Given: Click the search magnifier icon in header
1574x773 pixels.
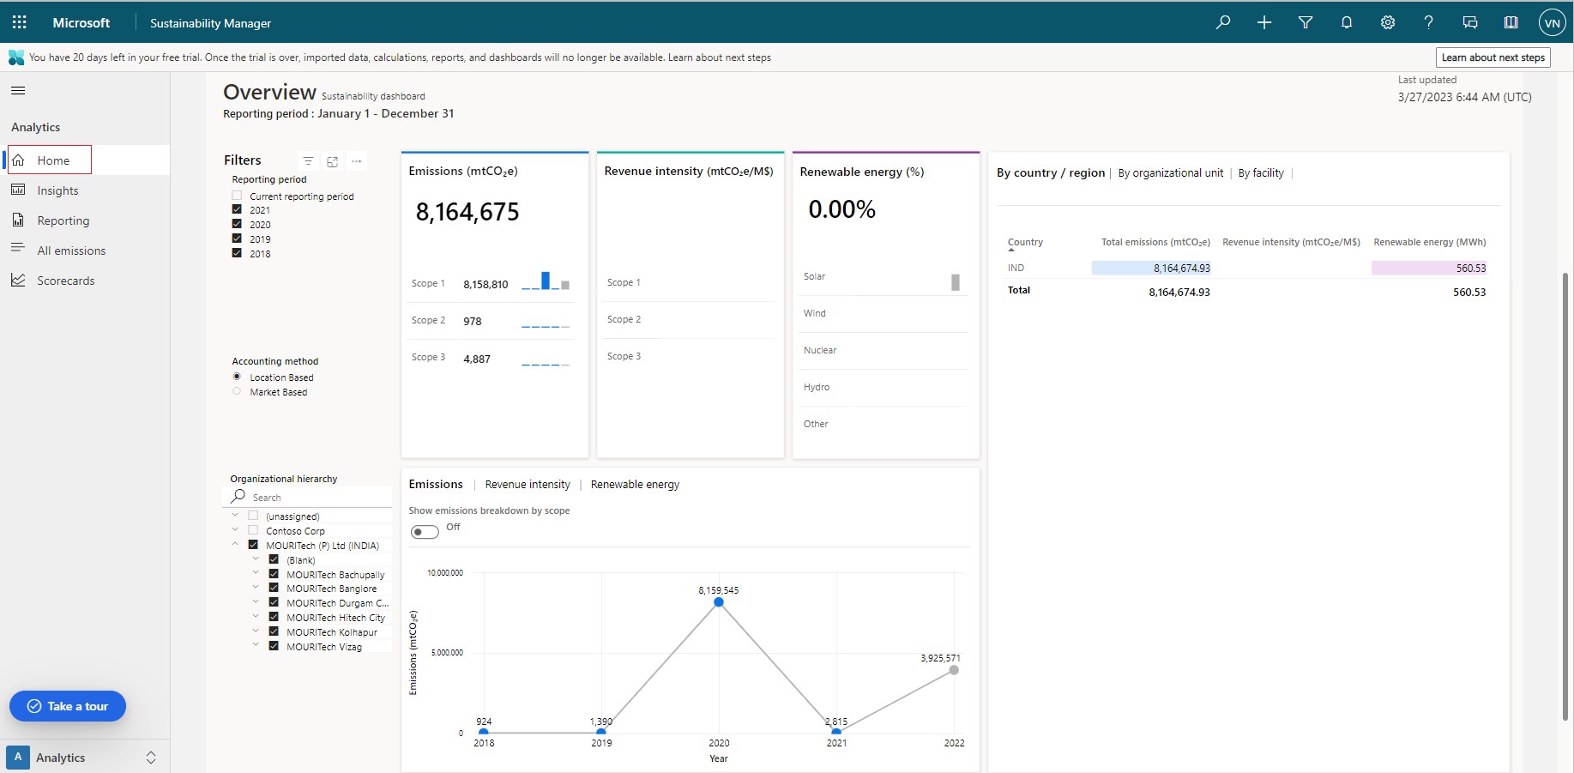Looking at the screenshot, I should [1223, 22].
